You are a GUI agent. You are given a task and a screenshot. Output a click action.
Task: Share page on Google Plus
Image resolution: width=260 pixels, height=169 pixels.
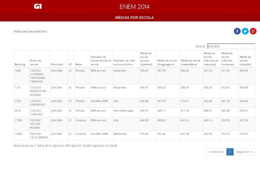point(253,31)
